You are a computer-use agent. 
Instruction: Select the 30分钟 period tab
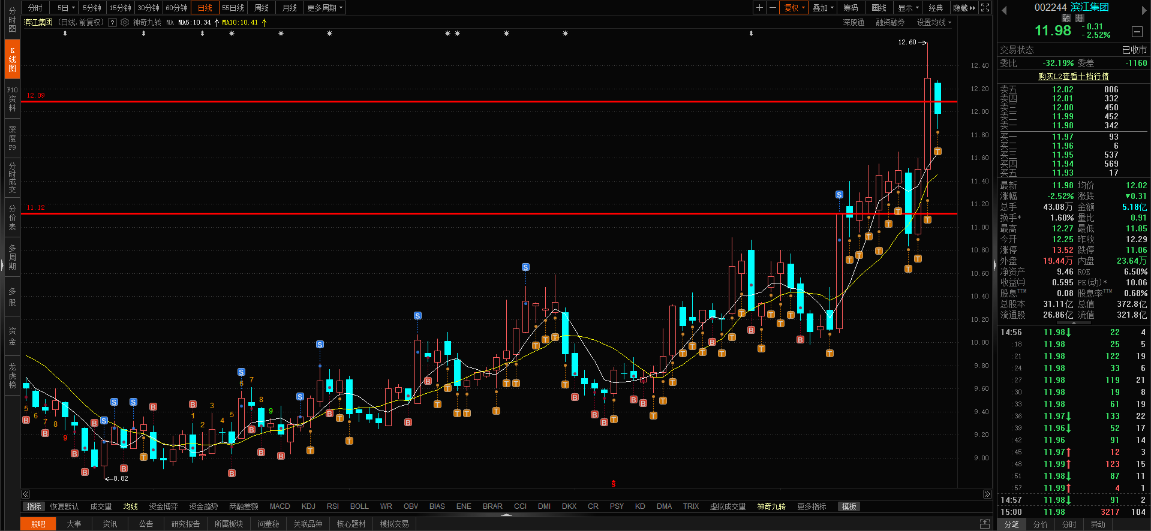pos(148,8)
